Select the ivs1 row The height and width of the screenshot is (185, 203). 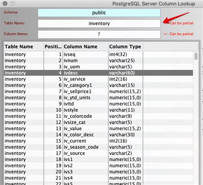[98, 159]
